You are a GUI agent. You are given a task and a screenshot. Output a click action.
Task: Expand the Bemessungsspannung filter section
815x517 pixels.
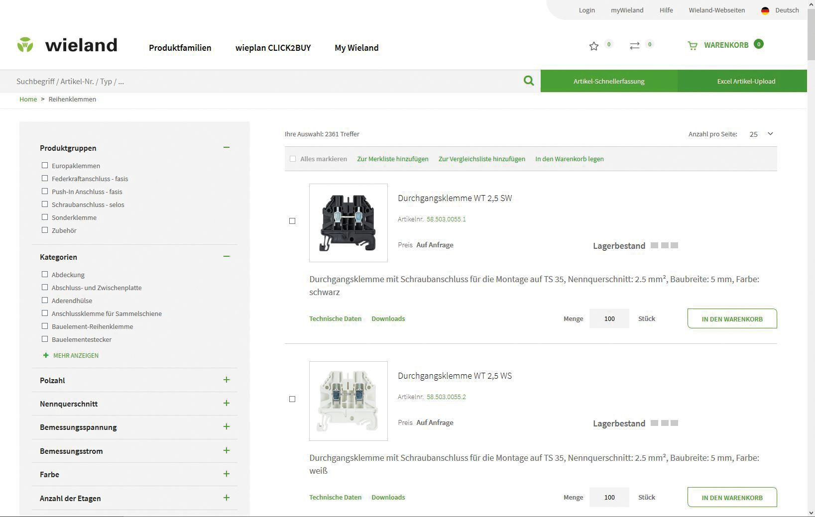[x=227, y=426]
